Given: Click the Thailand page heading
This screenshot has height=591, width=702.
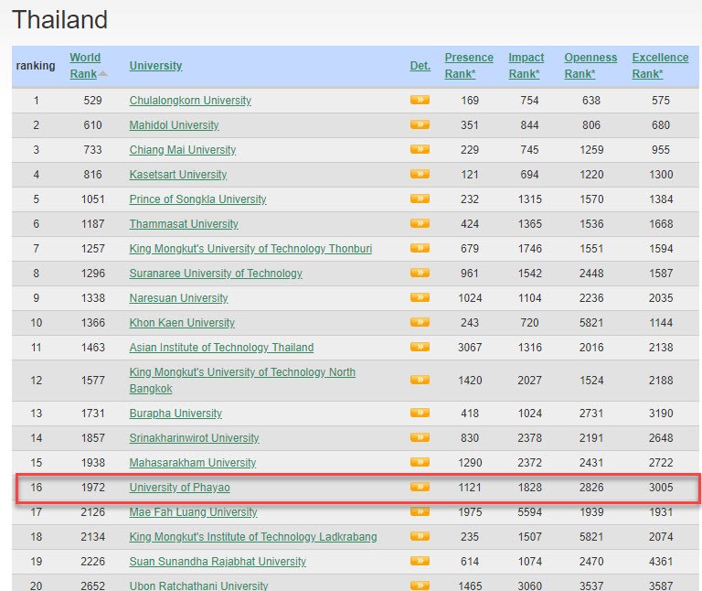Looking at the screenshot, I should pyautogui.click(x=60, y=20).
